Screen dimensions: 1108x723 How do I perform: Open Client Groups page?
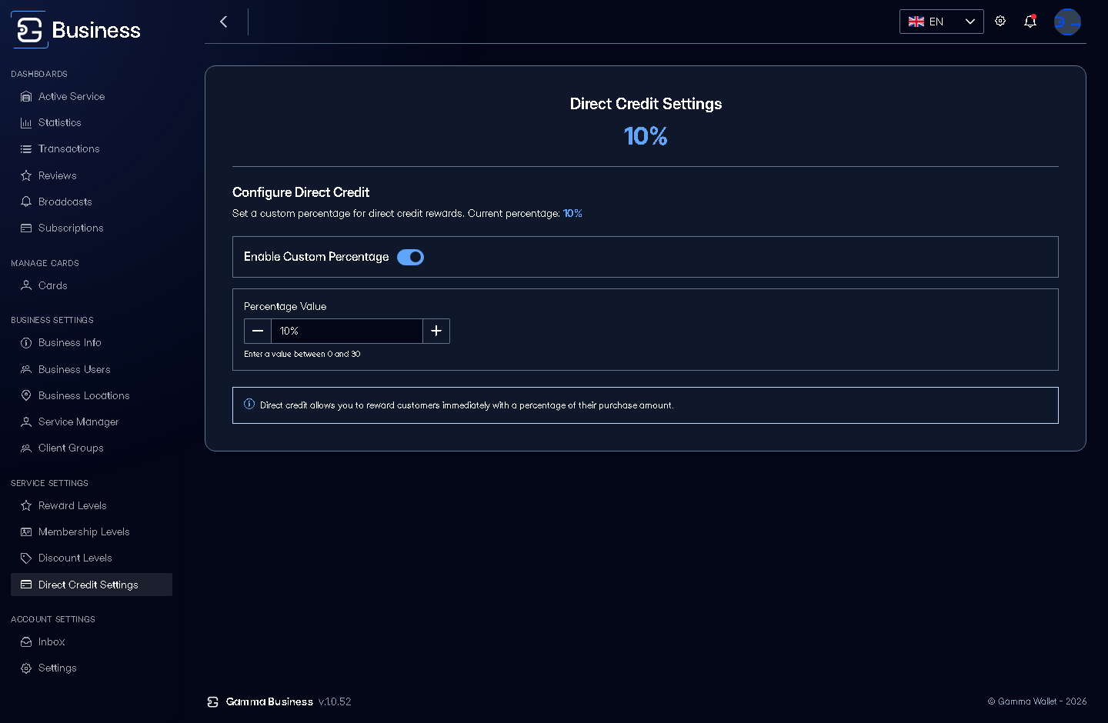point(92,448)
